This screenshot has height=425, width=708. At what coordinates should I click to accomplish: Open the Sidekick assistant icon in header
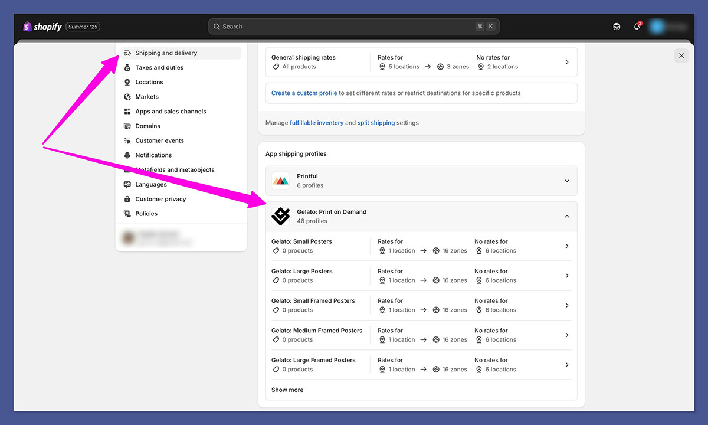point(617,27)
